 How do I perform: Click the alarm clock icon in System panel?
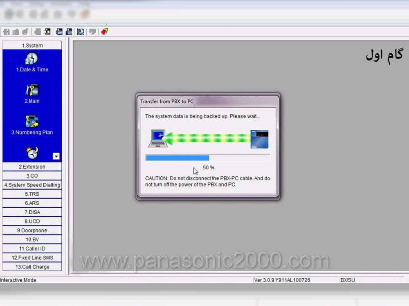pyautogui.click(x=32, y=153)
